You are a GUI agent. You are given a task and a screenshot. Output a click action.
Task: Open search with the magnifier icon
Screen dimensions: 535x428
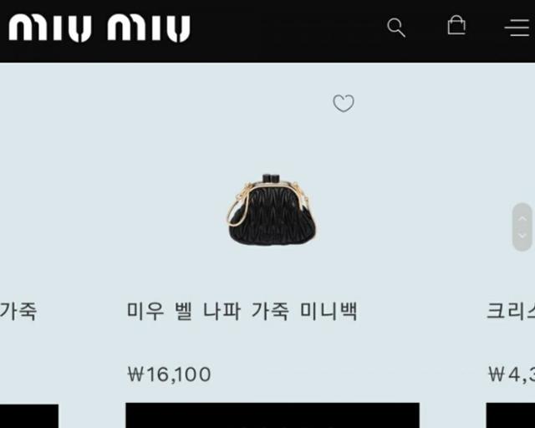pos(396,28)
